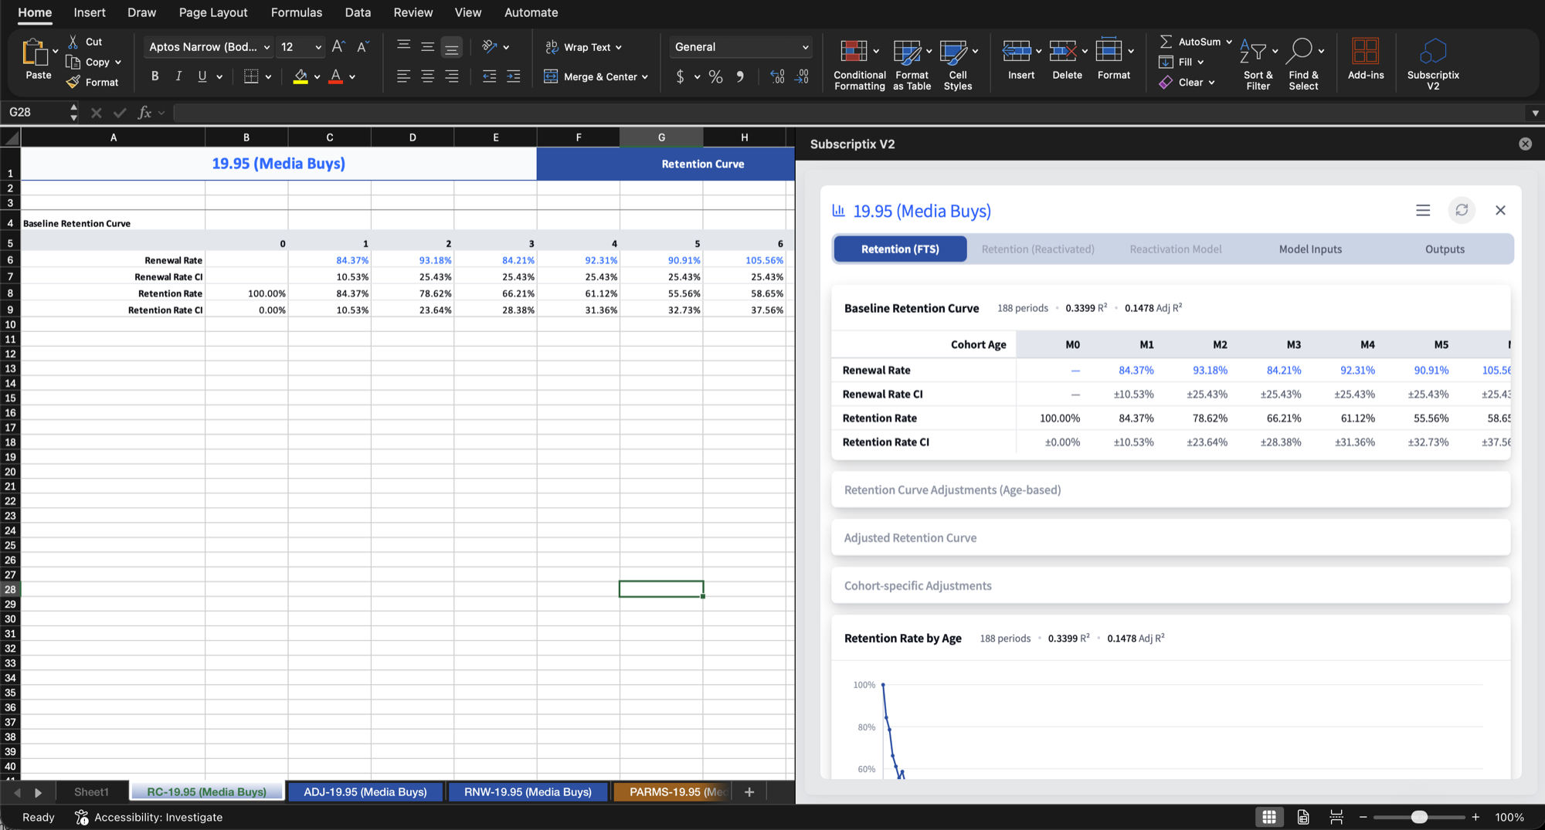The height and width of the screenshot is (830, 1545).
Task: Click the yellow fill color swatch
Action: (301, 76)
